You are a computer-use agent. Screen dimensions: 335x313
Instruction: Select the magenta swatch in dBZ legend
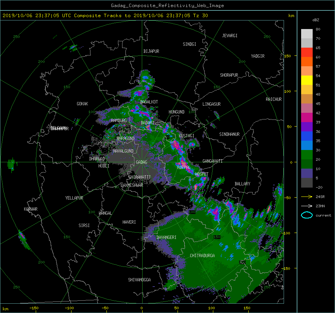click(x=307, y=117)
